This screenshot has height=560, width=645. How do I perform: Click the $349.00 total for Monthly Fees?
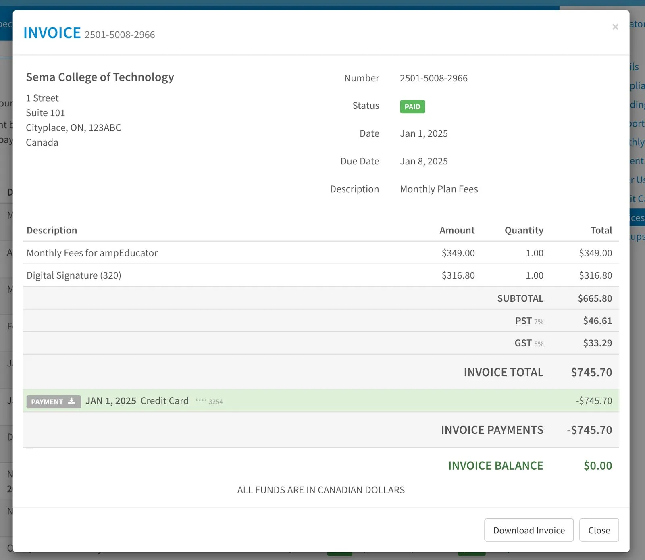tap(595, 253)
